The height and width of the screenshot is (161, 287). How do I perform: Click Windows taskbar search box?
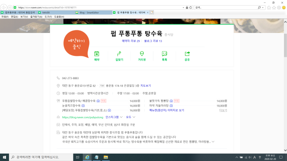coord(41,157)
